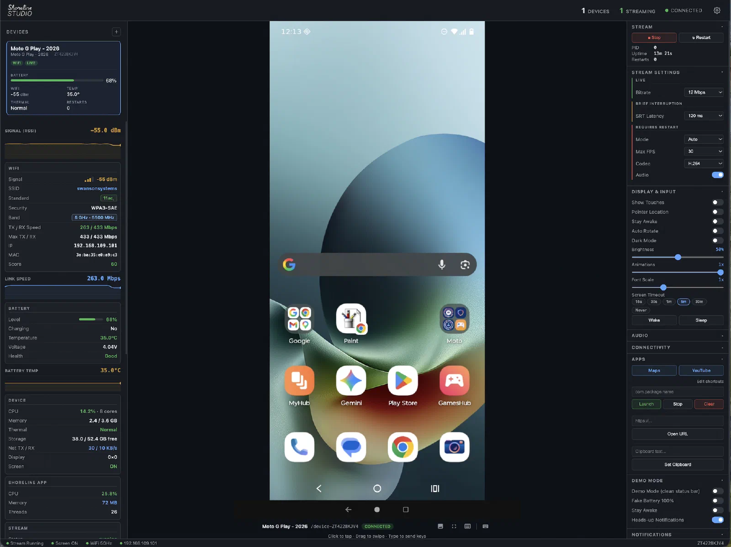This screenshot has height=547, width=731.
Task: Open the Max FPS dropdown
Action: coord(704,151)
